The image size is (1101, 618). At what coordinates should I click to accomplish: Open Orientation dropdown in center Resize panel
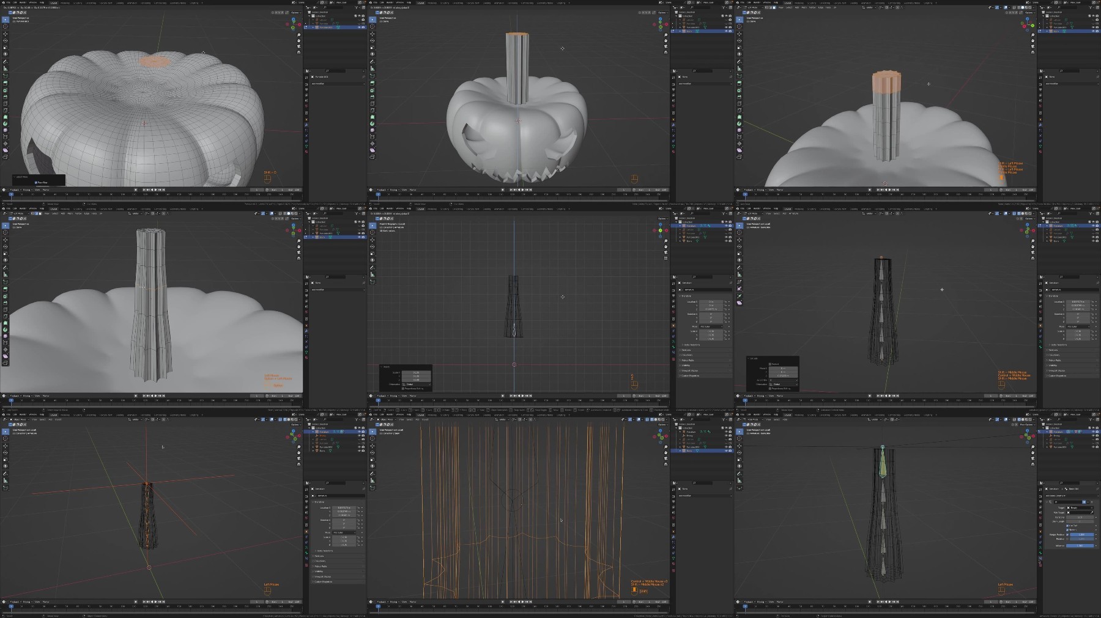click(x=416, y=384)
